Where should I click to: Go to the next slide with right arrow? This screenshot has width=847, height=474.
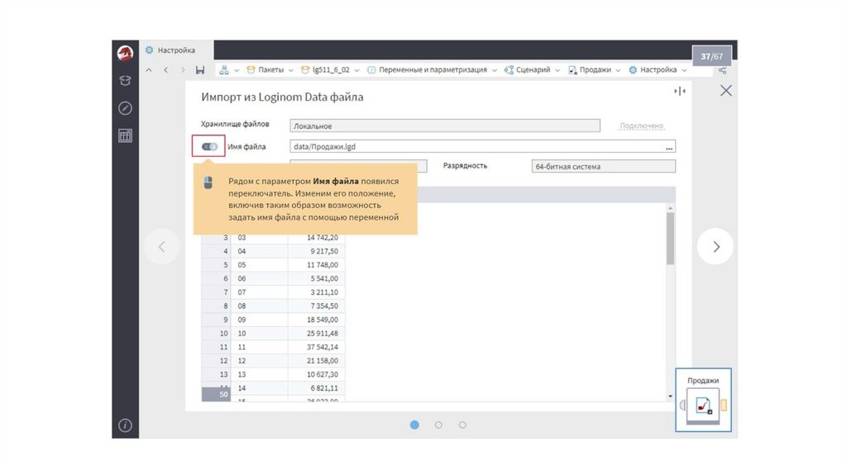pyautogui.click(x=715, y=246)
